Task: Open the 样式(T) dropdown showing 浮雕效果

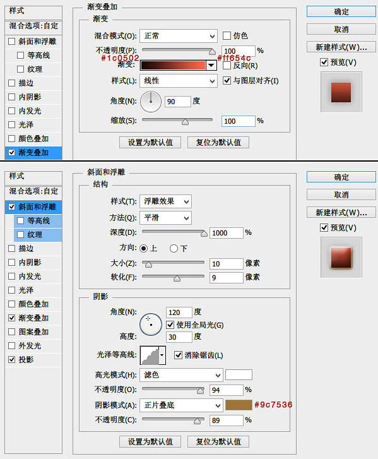Action: point(165,201)
